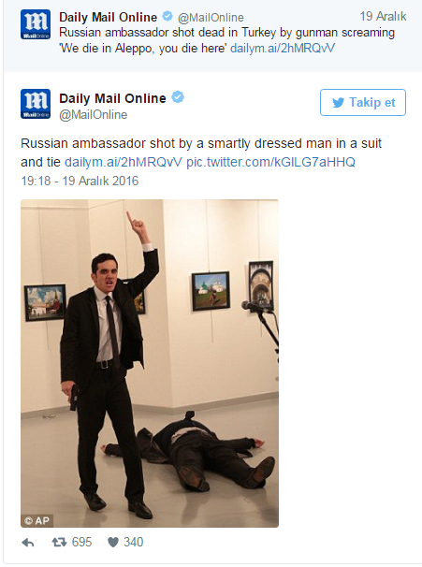Reply to the tweet using the arrow icon
Viewport: 422px width, 567px height.
click(28, 543)
